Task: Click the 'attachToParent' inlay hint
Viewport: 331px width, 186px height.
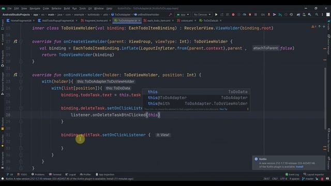Action: [x=265, y=48]
